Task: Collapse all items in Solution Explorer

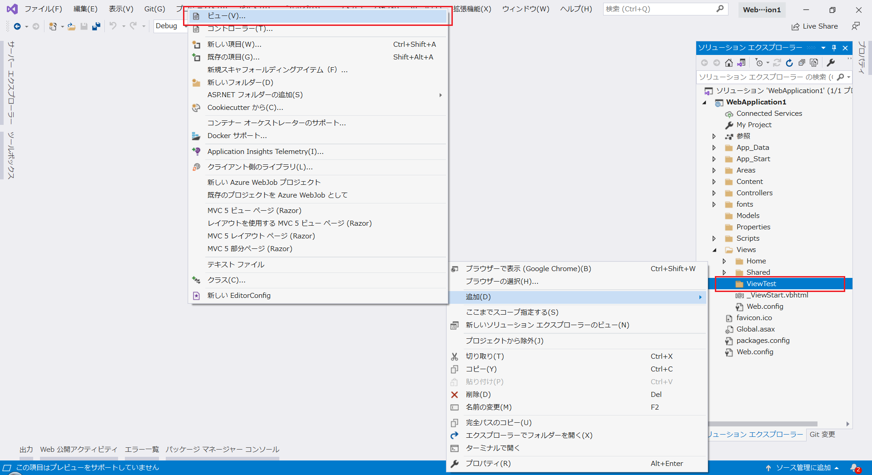Action: tap(803, 63)
